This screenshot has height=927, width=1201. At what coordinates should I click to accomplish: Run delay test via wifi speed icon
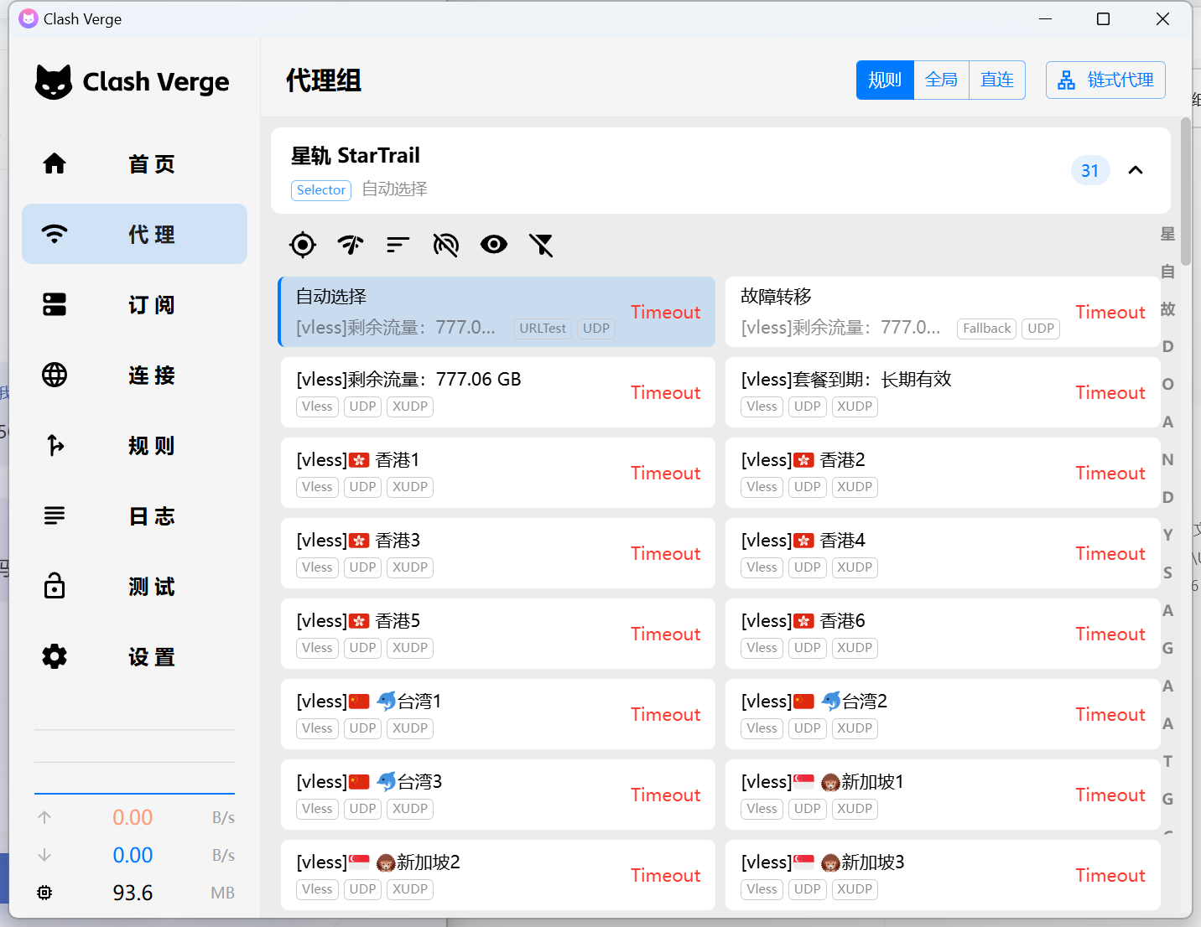click(351, 245)
